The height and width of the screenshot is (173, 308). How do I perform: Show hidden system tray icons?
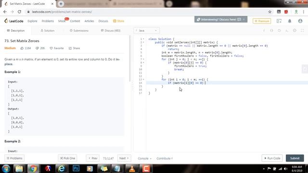(x=264, y=169)
